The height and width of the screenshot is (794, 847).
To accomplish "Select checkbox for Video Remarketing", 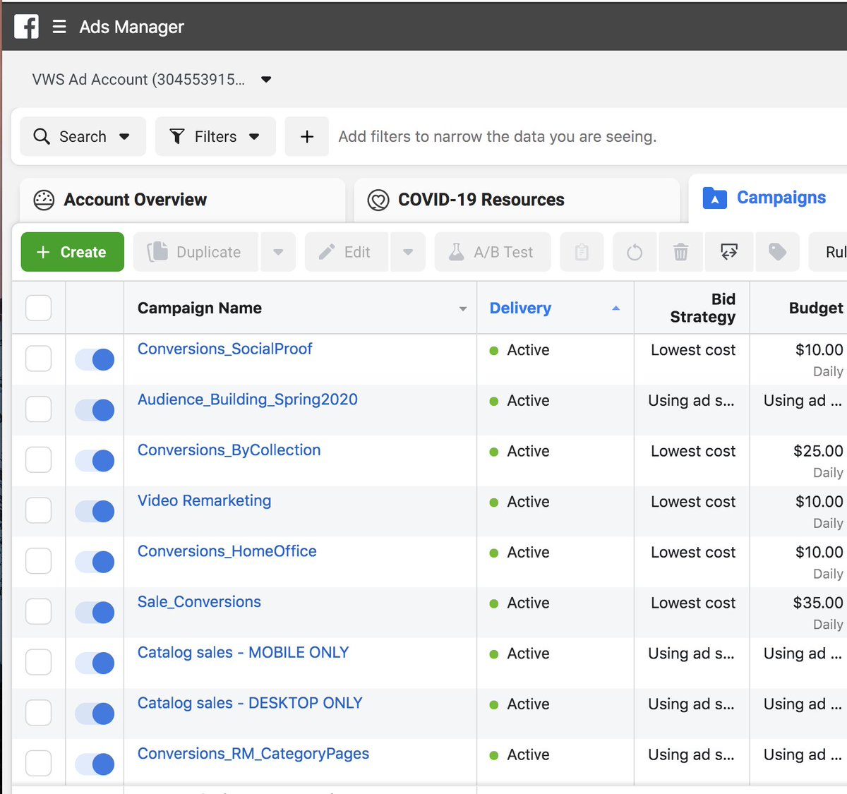I will coord(38,510).
